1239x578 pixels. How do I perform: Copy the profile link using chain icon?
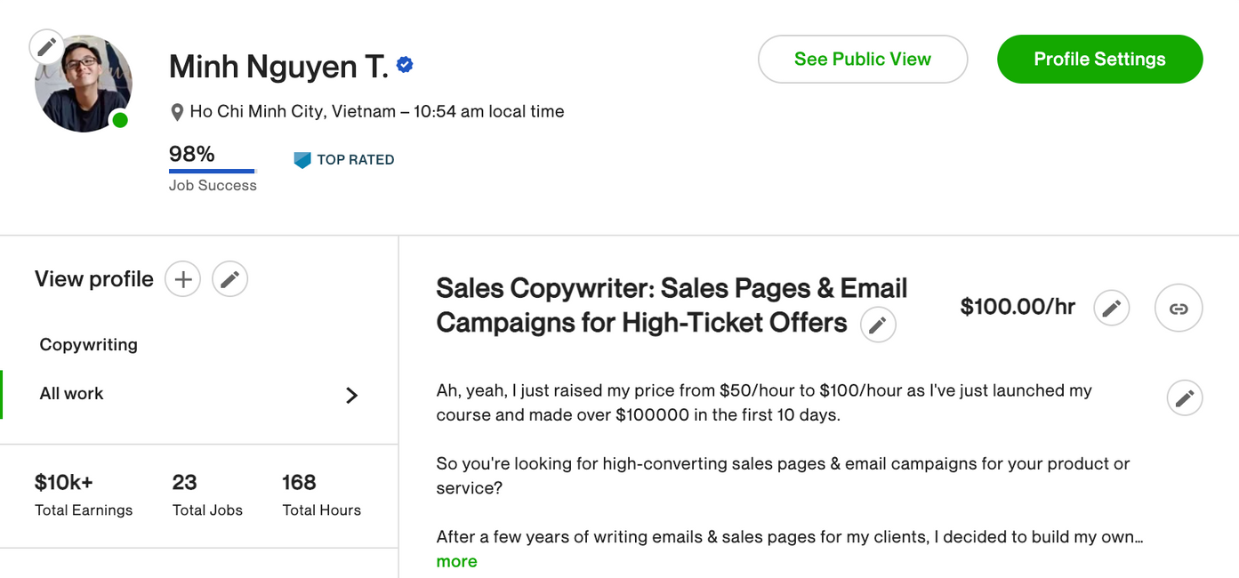1179,309
